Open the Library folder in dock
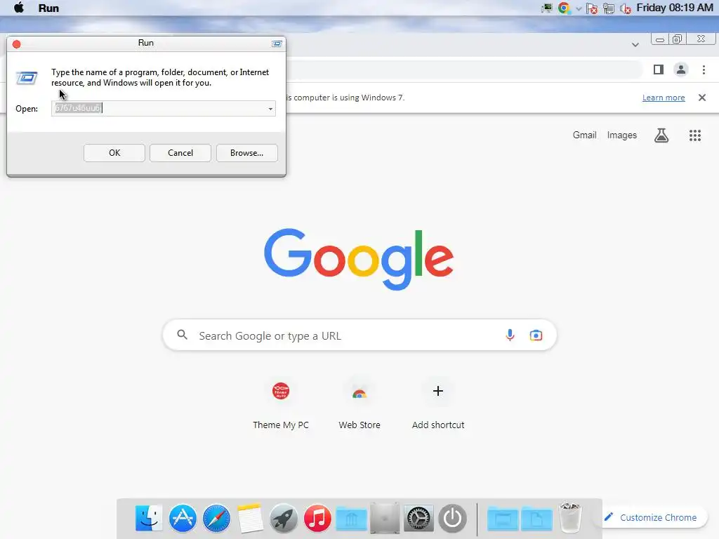The height and width of the screenshot is (539, 719). [x=351, y=519]
